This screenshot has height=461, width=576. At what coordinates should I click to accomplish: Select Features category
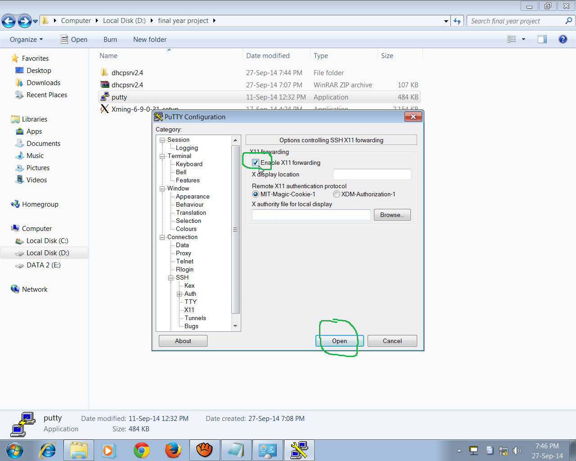[x=188, y=180]
